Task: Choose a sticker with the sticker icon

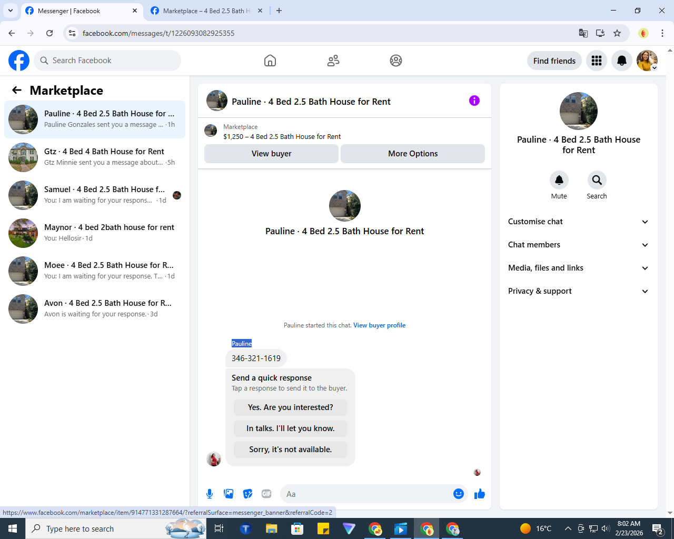Action: pos(247,494)
